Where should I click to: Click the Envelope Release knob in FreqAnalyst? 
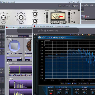point(85,93)
